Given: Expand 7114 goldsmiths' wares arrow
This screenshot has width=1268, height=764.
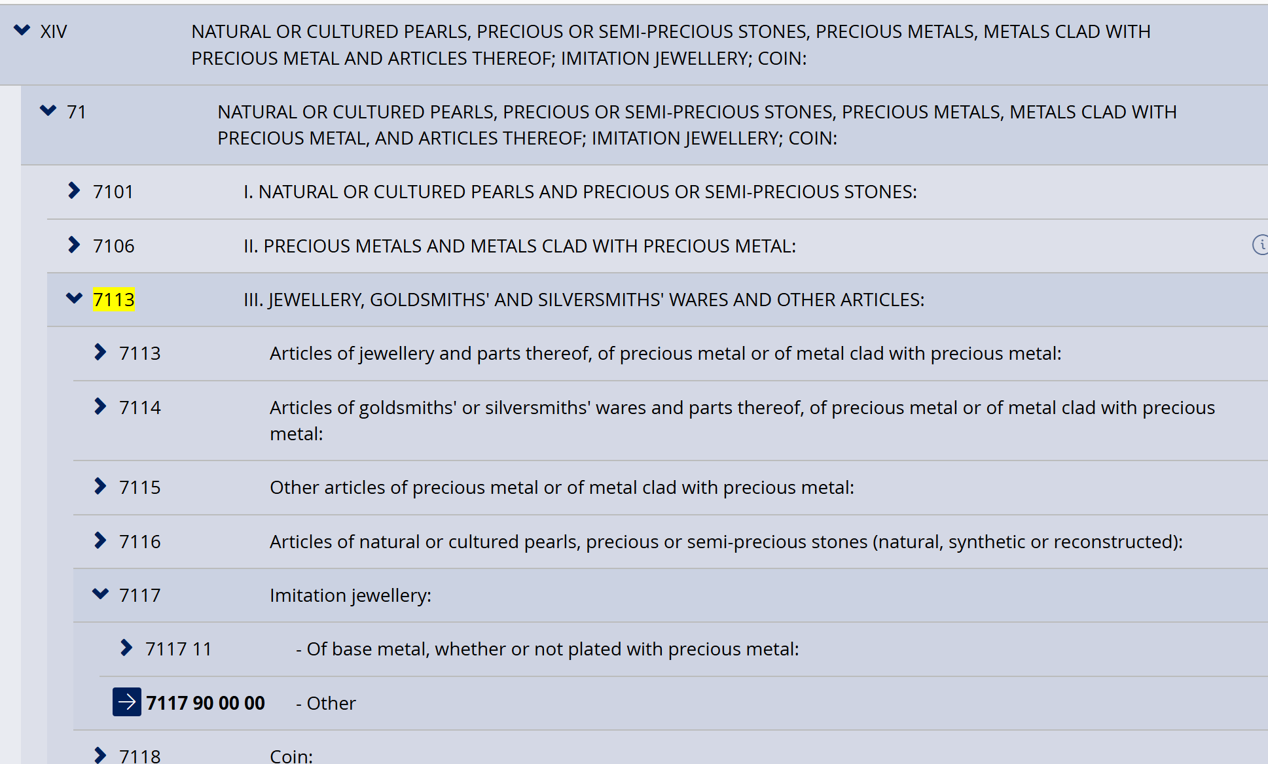Looking at the screenshot, I should (100, 406).
